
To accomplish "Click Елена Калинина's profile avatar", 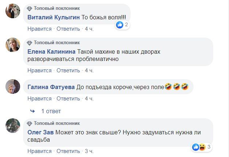I will 12,45.
